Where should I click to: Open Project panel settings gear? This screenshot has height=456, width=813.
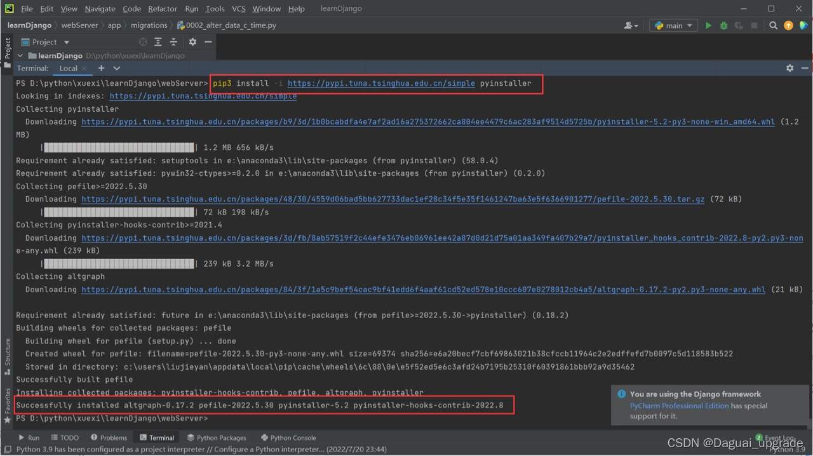pyautogui.click(x=192, y=42)
